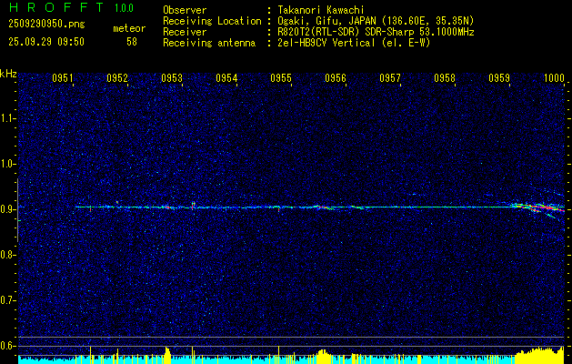Click the 0952 time marker

click(x=117, y=77)
